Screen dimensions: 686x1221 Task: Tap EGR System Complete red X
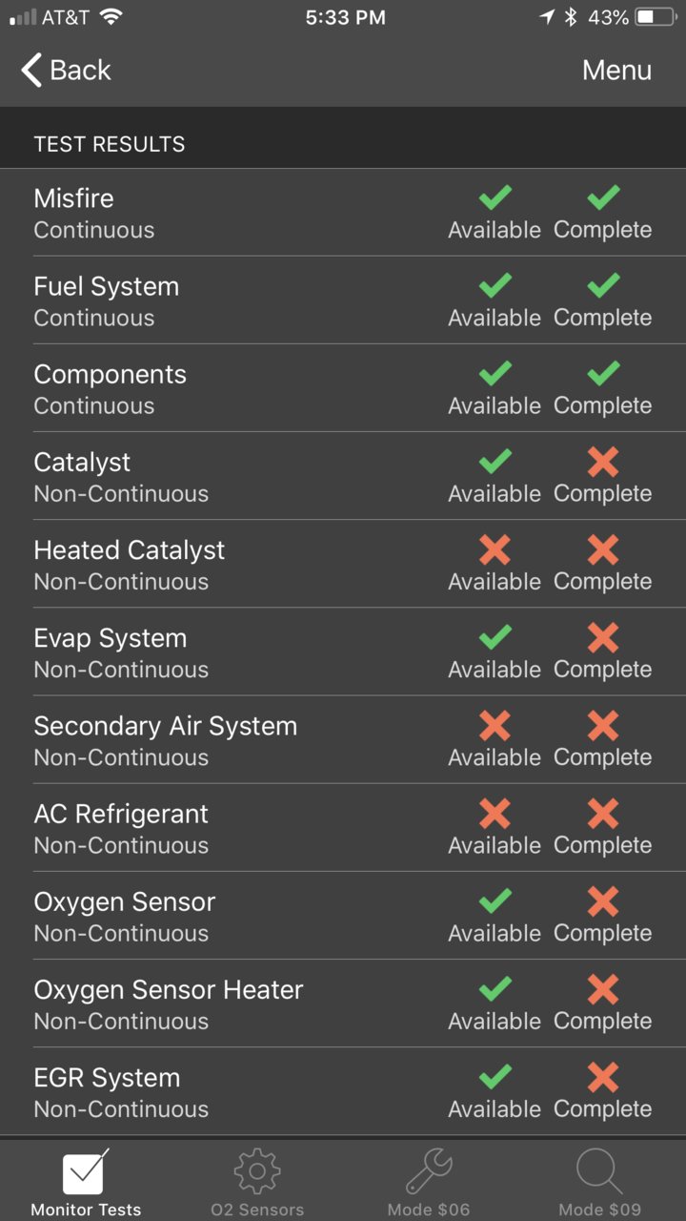point(603,1077)
